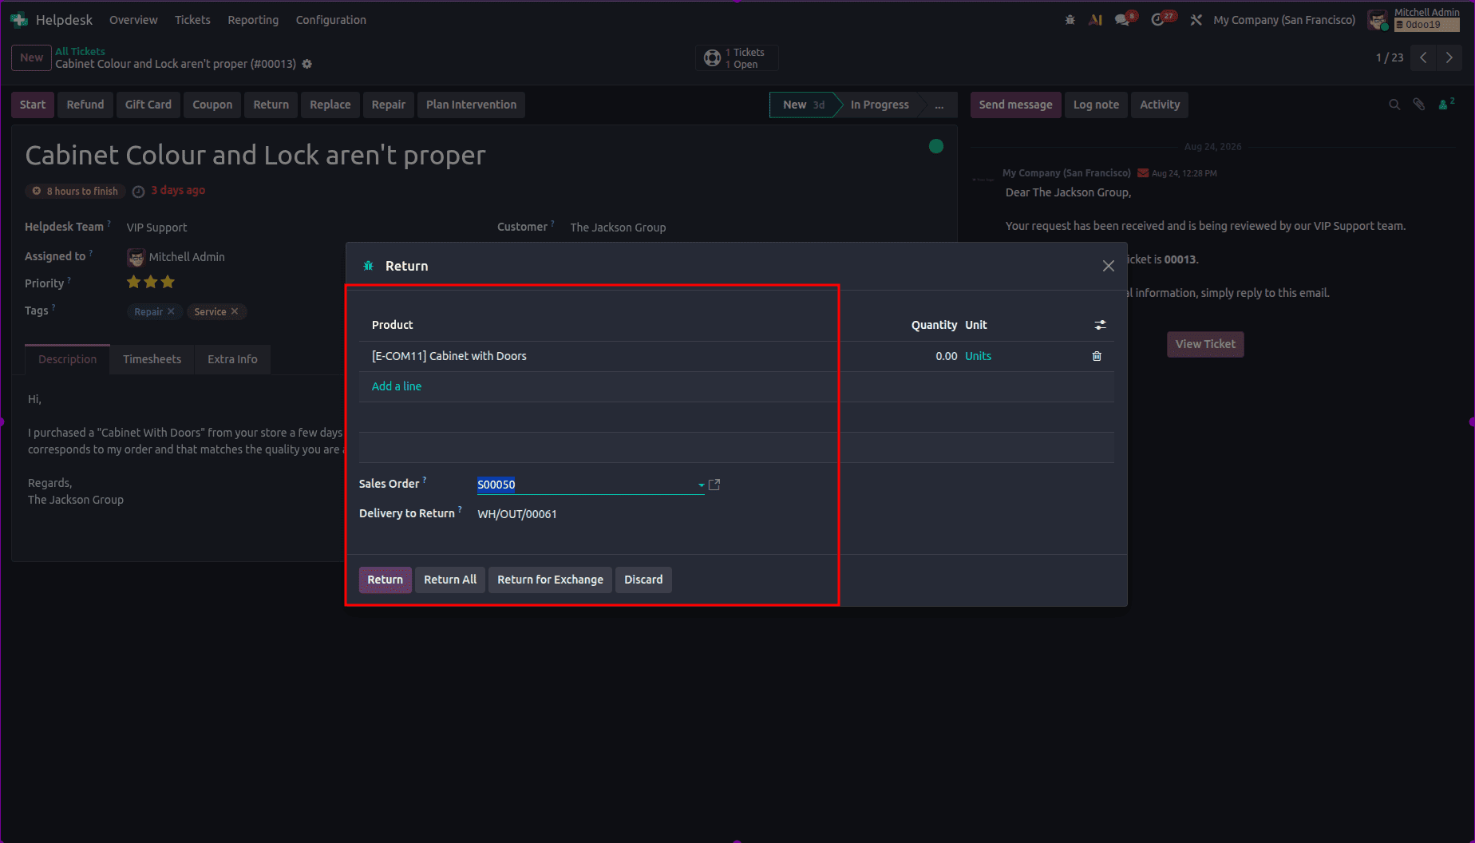1475x843 pixels.
Task: Click the Units unit cell
Action: [x=978, y=356]
